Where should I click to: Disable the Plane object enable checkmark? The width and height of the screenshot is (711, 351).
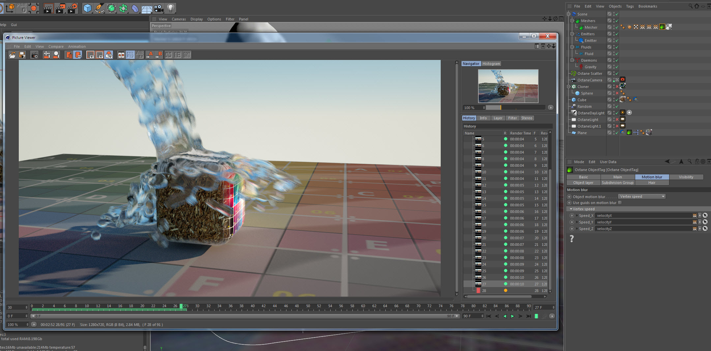617,133
